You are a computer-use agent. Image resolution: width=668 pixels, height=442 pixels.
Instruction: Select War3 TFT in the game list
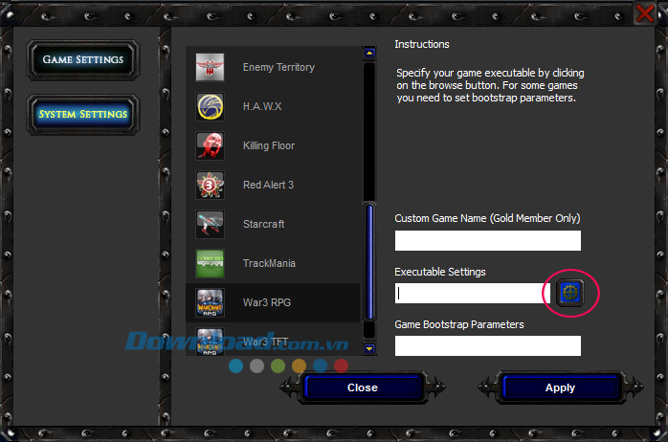[x=273, y=340]
